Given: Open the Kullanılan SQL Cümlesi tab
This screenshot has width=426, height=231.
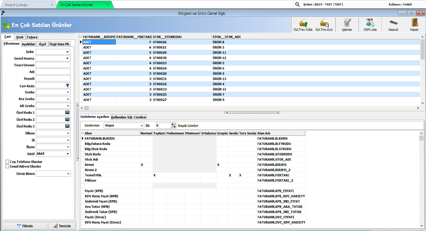Looking at the screenshot, I should tap(129, 117).
